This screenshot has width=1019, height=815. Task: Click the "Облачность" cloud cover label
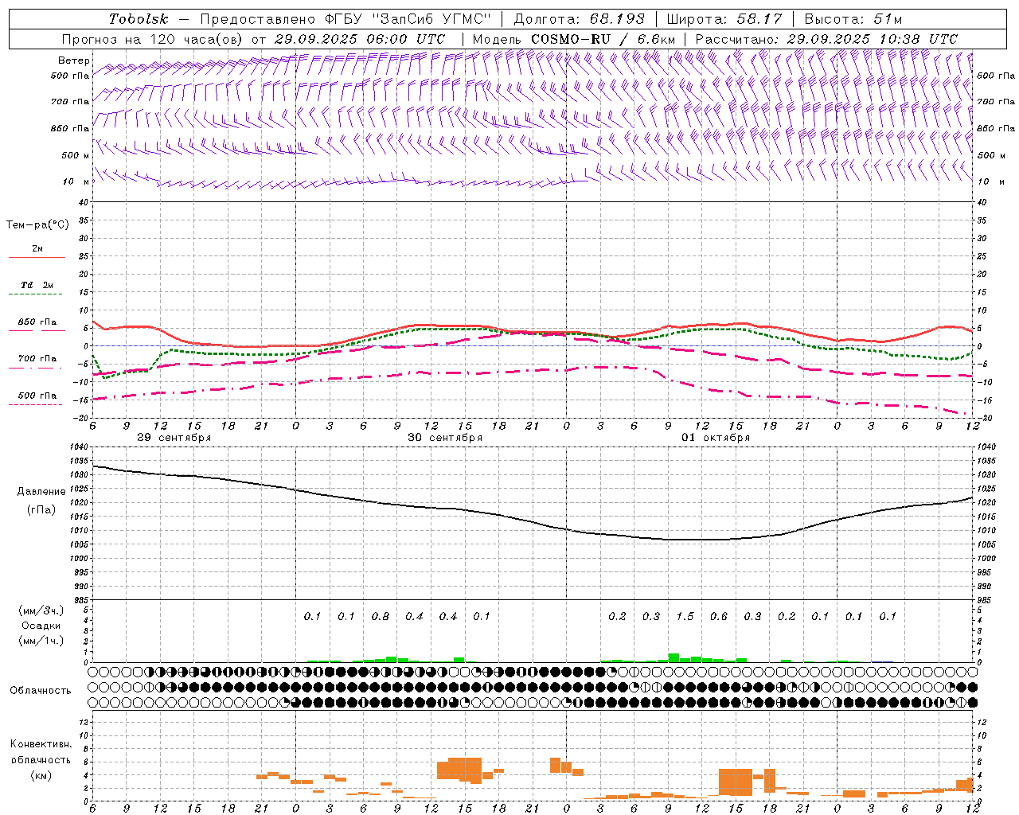coord(41,691)
